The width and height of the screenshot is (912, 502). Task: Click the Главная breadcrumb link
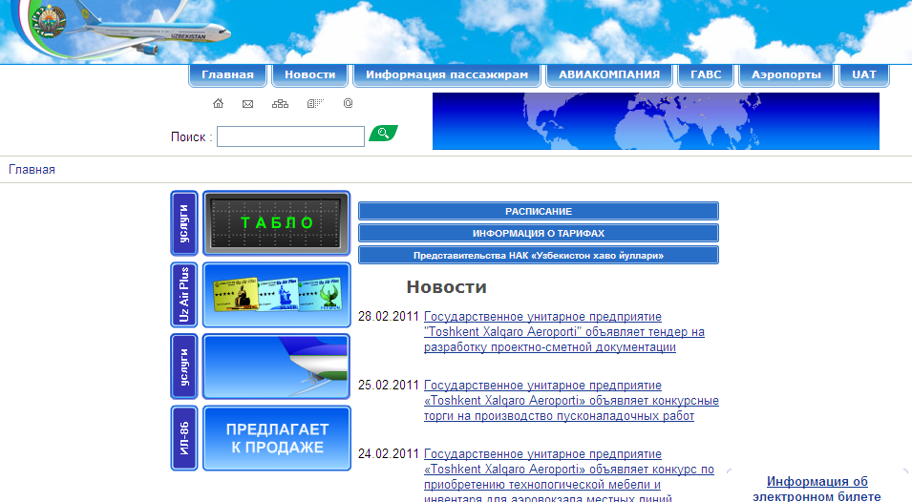tap(32, 170)
